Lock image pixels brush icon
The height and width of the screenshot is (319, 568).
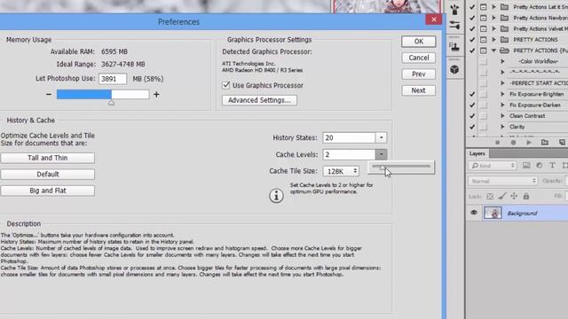point(501,197)
